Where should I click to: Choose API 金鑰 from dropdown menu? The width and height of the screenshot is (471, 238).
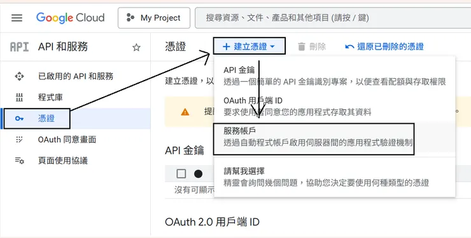[x=334, y=76]
